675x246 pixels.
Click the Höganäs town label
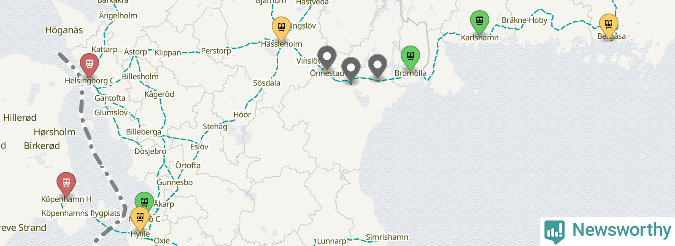[64, 30]
